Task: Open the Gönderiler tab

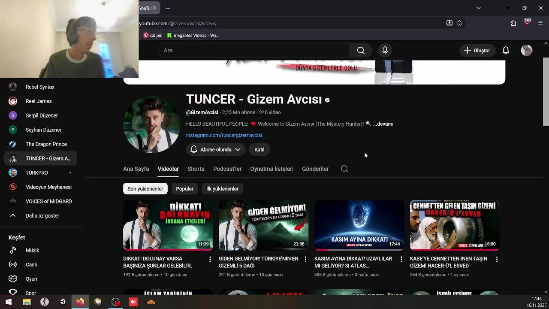Action: pos(315,169)
